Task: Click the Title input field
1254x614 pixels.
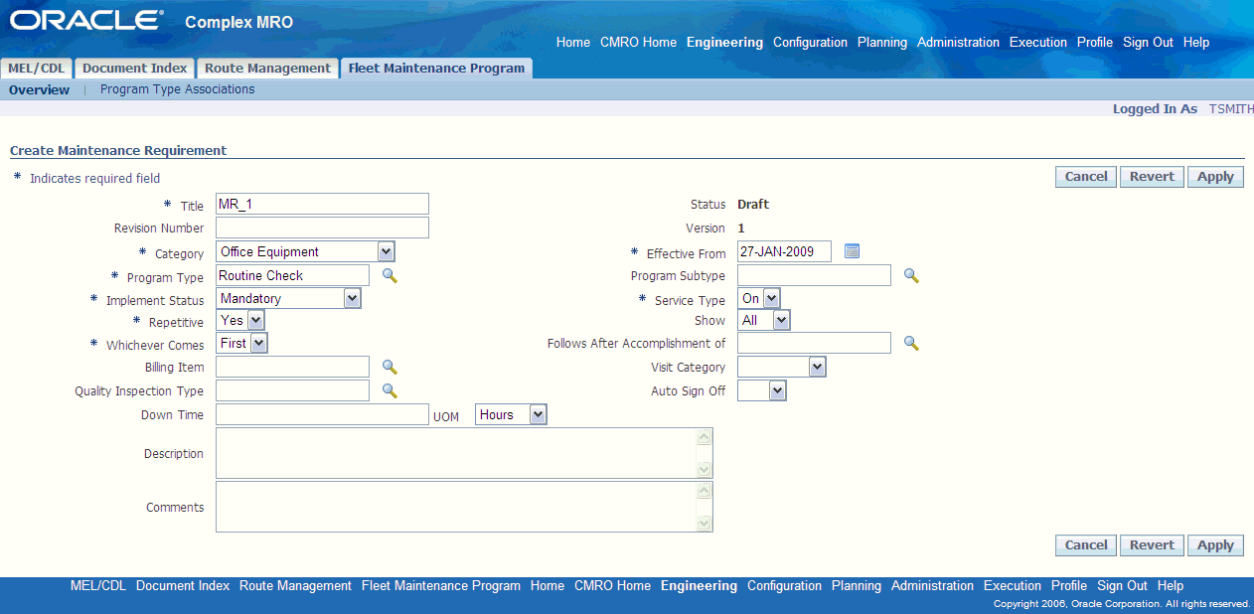Action: 322,204
